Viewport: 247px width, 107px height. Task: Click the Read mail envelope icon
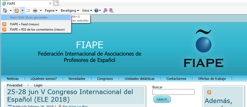[27, 11]
